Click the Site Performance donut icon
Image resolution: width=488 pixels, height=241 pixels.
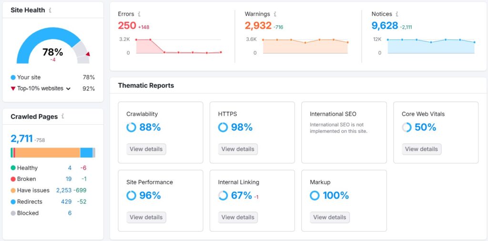132,195
